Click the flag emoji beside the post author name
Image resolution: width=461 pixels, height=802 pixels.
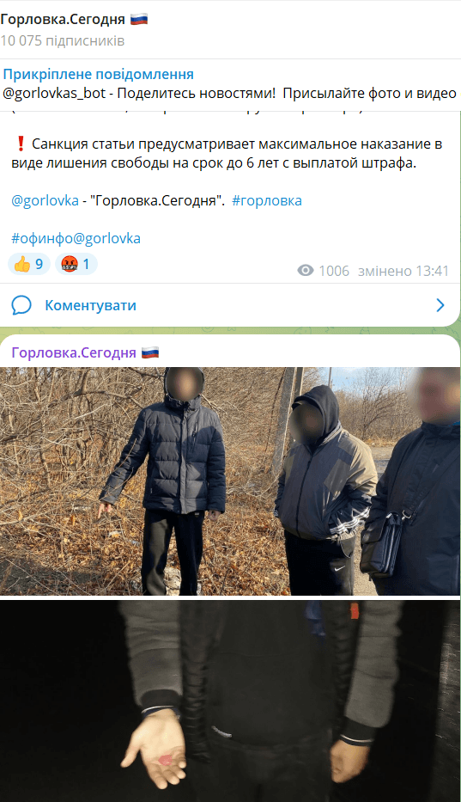point(150,352)
